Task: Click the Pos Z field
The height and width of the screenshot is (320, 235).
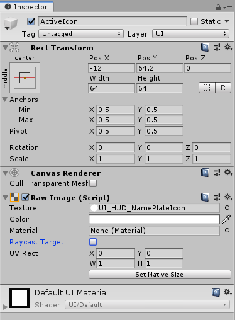Action: click(208, 68)
